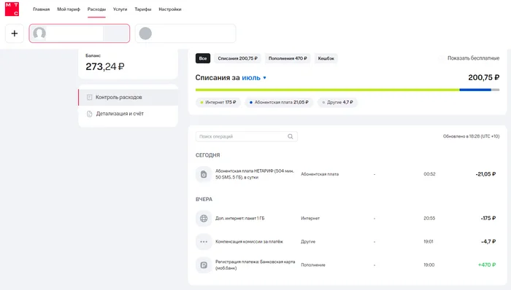
Task: Open the bank card payment registration icon
Action: 204,265
